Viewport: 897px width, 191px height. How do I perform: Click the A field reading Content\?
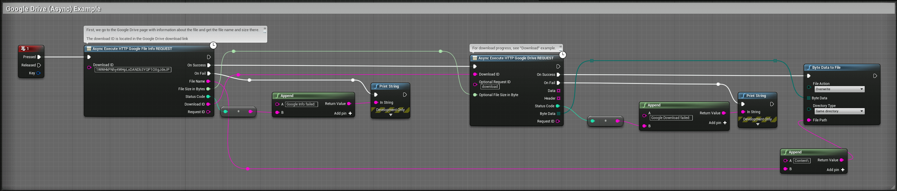click(x=802, y=161)
